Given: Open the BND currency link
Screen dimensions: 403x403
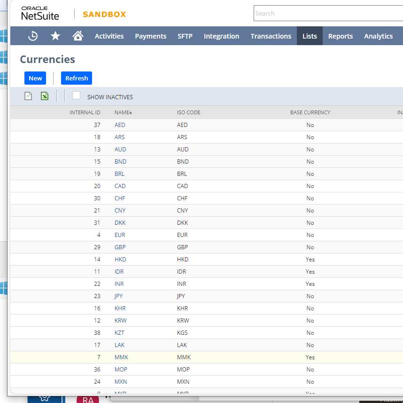Looking at the screenshot, I should point(121,162).
